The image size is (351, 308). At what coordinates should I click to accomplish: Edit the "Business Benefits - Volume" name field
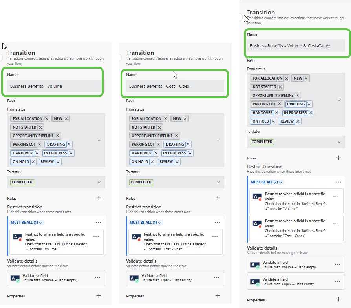coord(56,86)
